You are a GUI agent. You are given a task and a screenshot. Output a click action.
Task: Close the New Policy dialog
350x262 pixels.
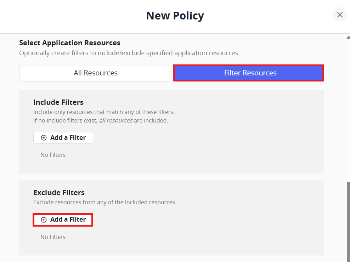pos(339,15)
